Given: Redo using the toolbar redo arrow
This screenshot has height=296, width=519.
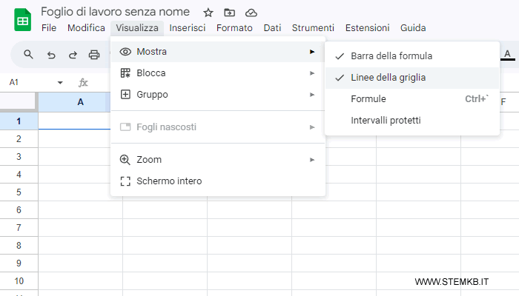Looking at the screenshot, I should (73, 54).
